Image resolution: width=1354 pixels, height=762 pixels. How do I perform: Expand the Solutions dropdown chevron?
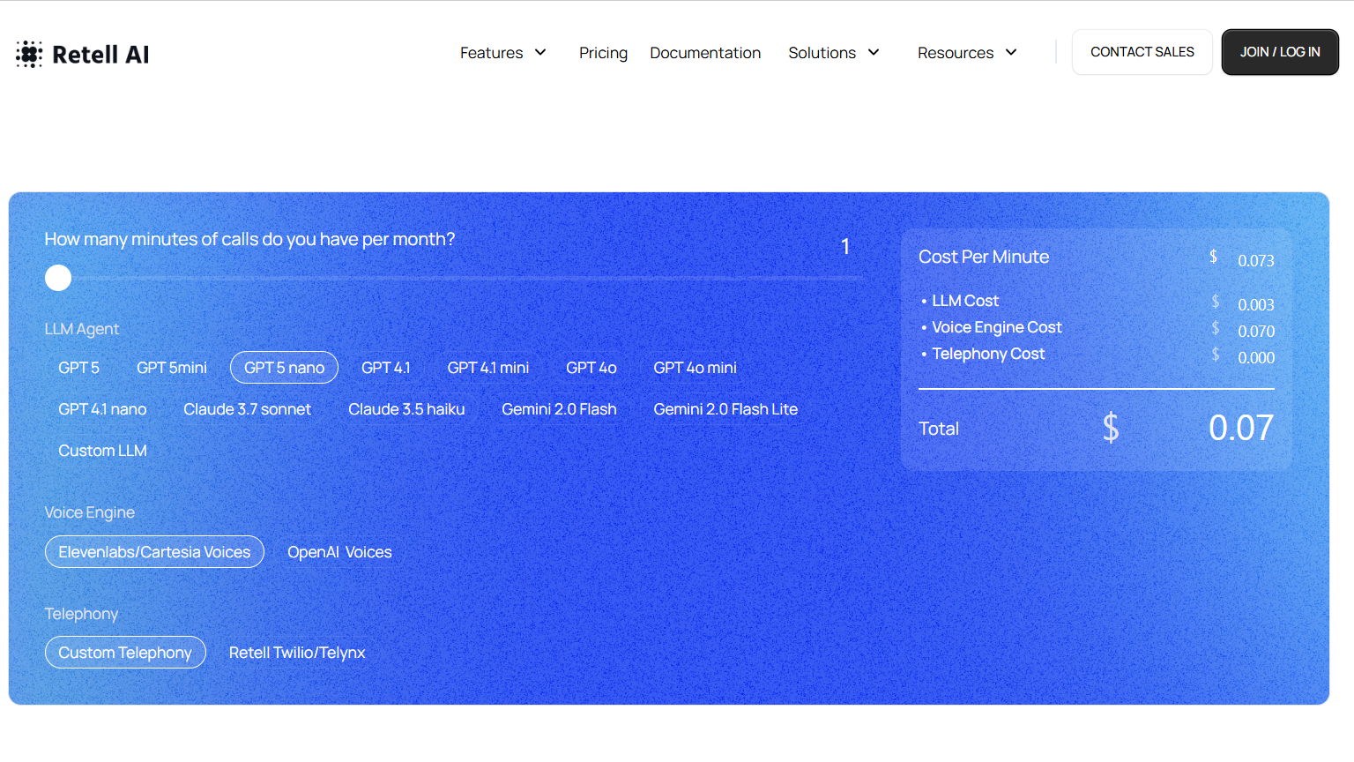click(874, 53)
